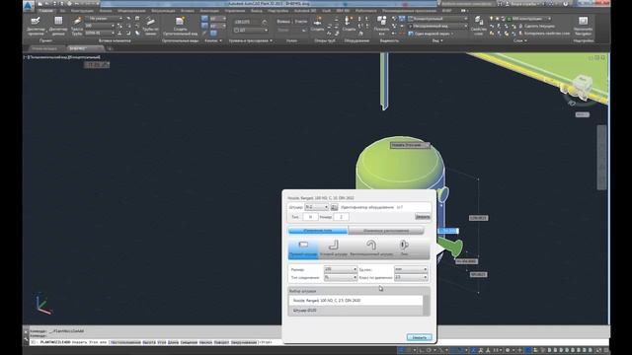Open the Autodesk 360 ribbon tab
632x355 pixels.
[305, 11]
